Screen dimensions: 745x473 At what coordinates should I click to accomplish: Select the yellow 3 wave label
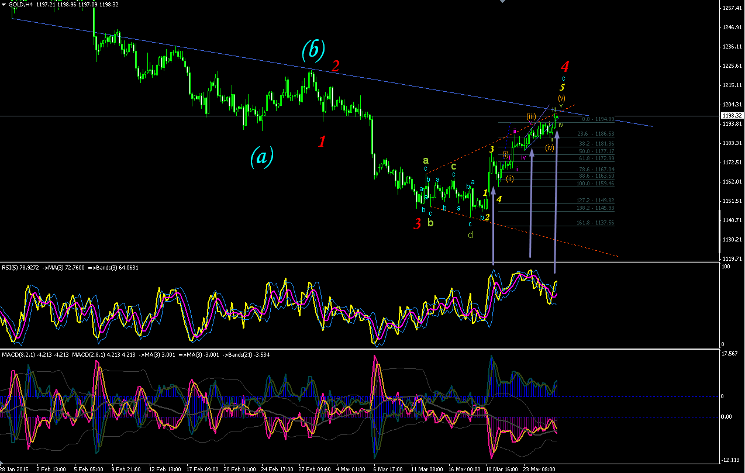pos(492,150)
